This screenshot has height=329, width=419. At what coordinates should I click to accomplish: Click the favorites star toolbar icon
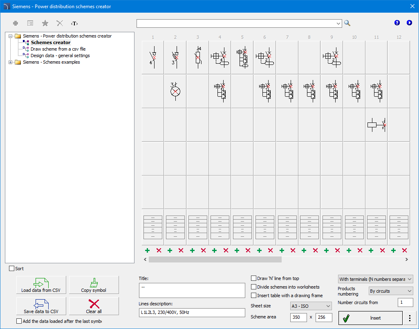pyautogui.click(x=45, y=24)
